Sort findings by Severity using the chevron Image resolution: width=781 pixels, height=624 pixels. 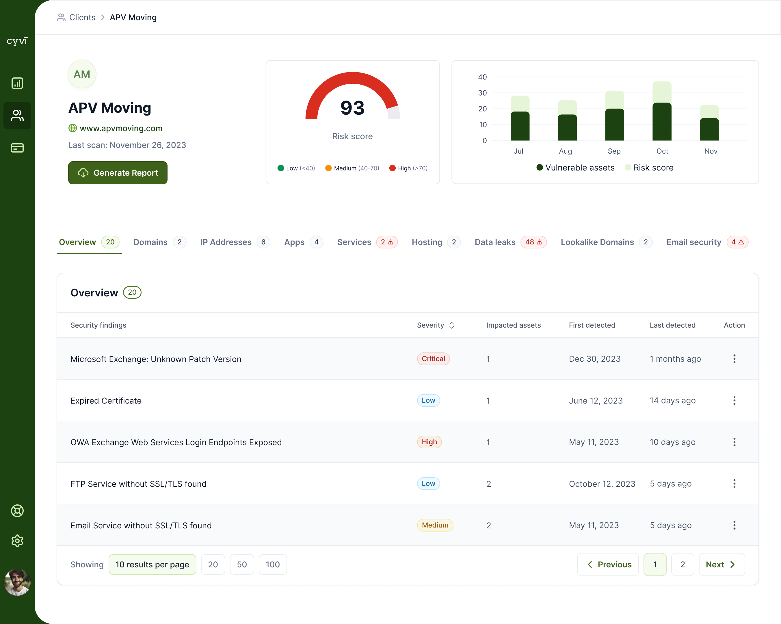[x=451, y=325]
